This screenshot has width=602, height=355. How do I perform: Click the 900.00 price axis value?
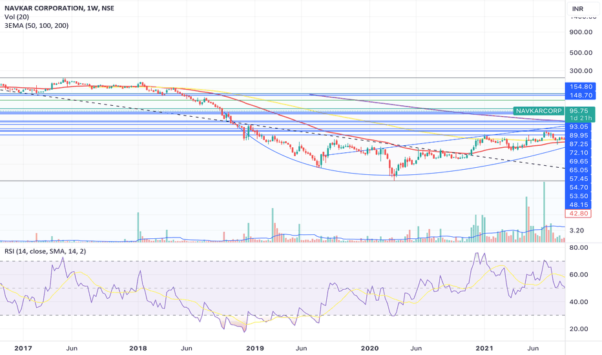[x=581, y=32]
